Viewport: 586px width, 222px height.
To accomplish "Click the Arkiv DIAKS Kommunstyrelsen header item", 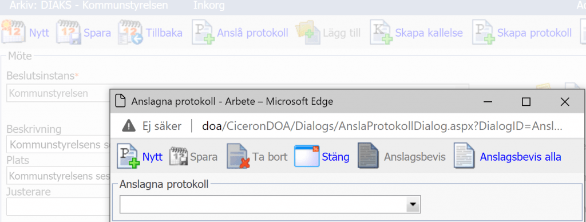I will [89, 5].
